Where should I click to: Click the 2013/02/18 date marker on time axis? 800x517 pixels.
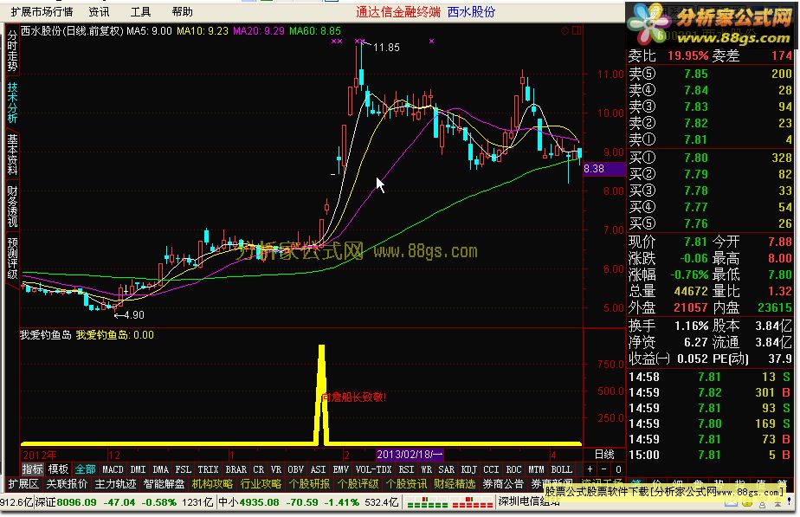[x=410, y=455]
